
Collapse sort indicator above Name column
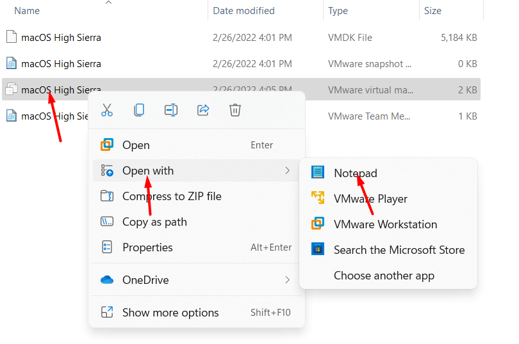tap(108, 3)
